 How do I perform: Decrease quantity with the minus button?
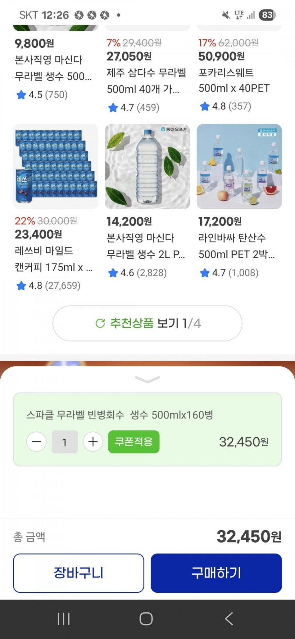(36, 442)
